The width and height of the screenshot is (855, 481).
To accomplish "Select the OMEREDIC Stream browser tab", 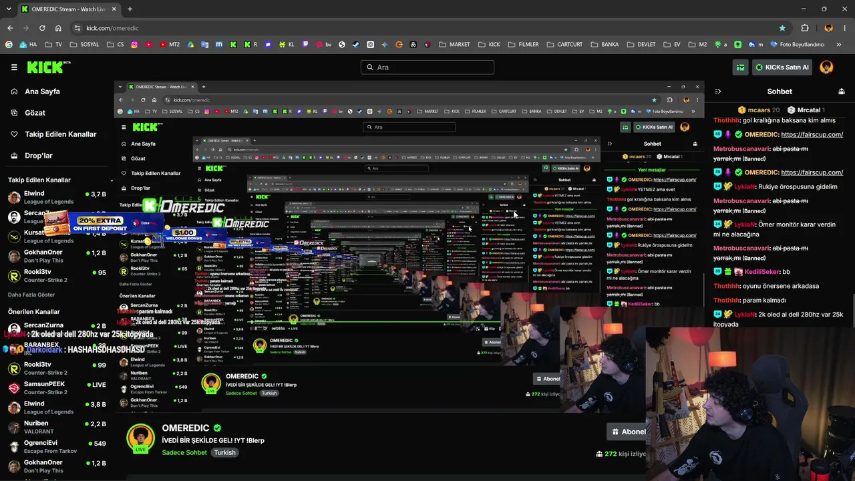I will coord(68,9).
